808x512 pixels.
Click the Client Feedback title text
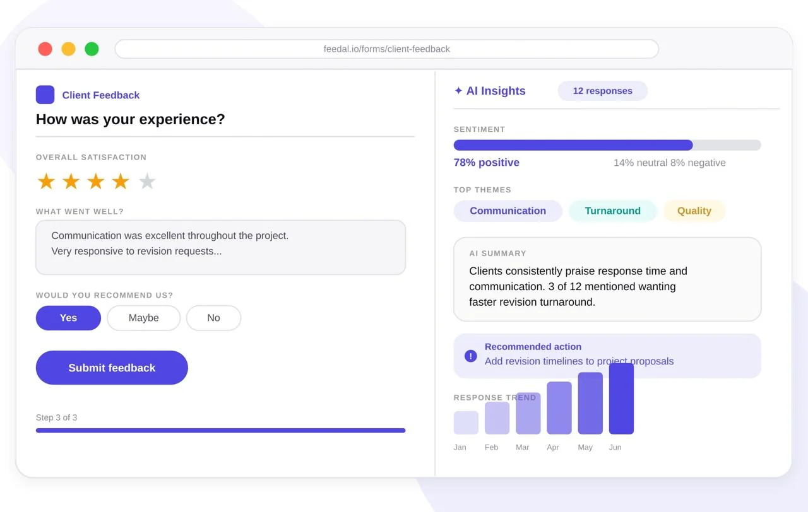[101, 95]
